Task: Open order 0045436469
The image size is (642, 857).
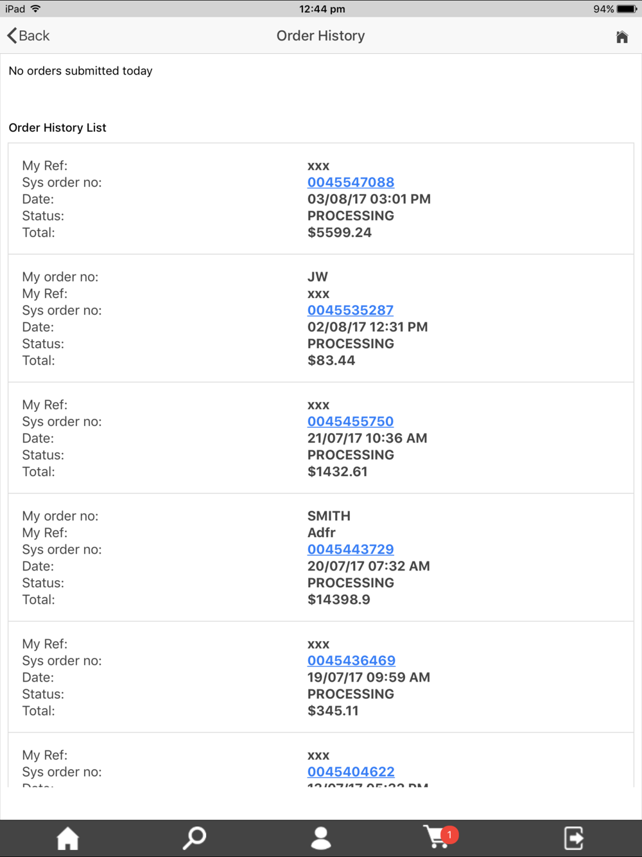Action: 351,660
